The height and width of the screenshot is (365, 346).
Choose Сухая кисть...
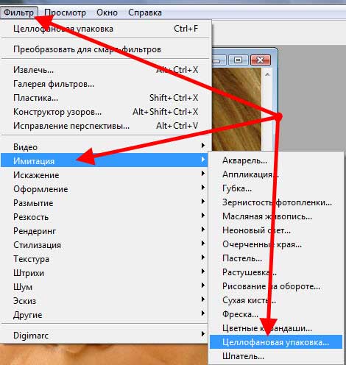pos(276,300)
